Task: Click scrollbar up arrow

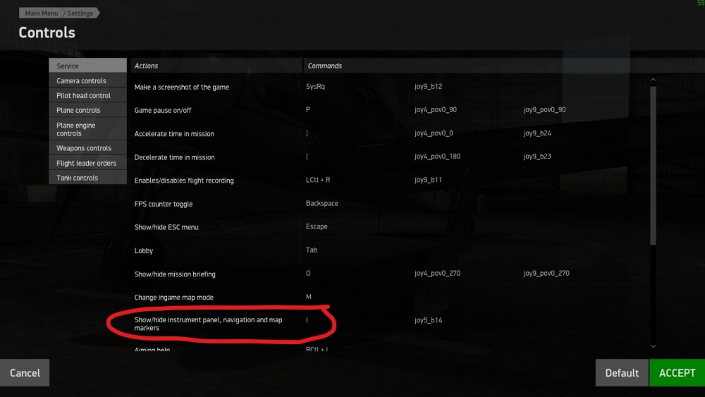Action: (x=653, y=80)
